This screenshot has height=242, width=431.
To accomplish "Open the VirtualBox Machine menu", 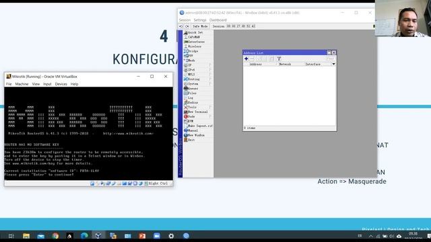I will point(22,84).
